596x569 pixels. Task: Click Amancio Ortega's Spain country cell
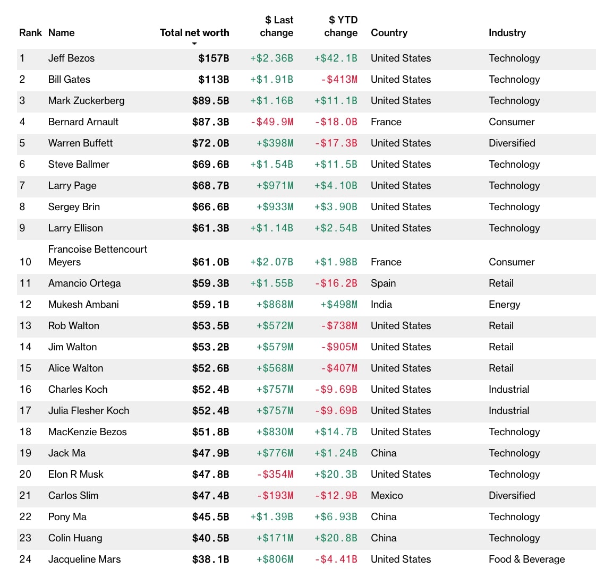383,283
